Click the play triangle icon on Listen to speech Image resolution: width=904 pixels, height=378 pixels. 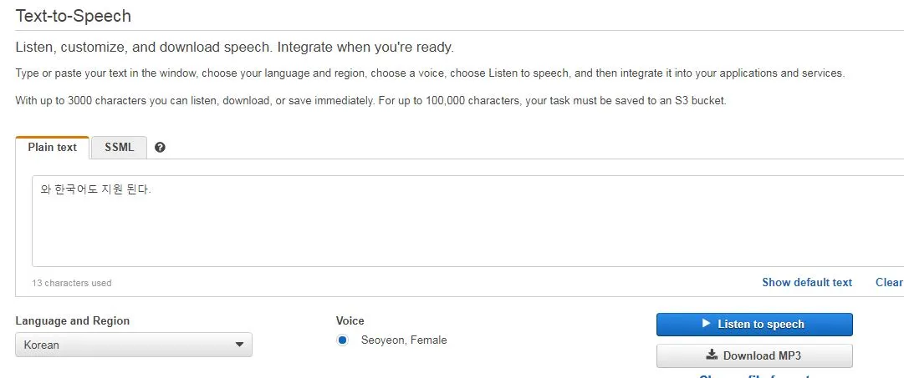(x=707, y=324)
